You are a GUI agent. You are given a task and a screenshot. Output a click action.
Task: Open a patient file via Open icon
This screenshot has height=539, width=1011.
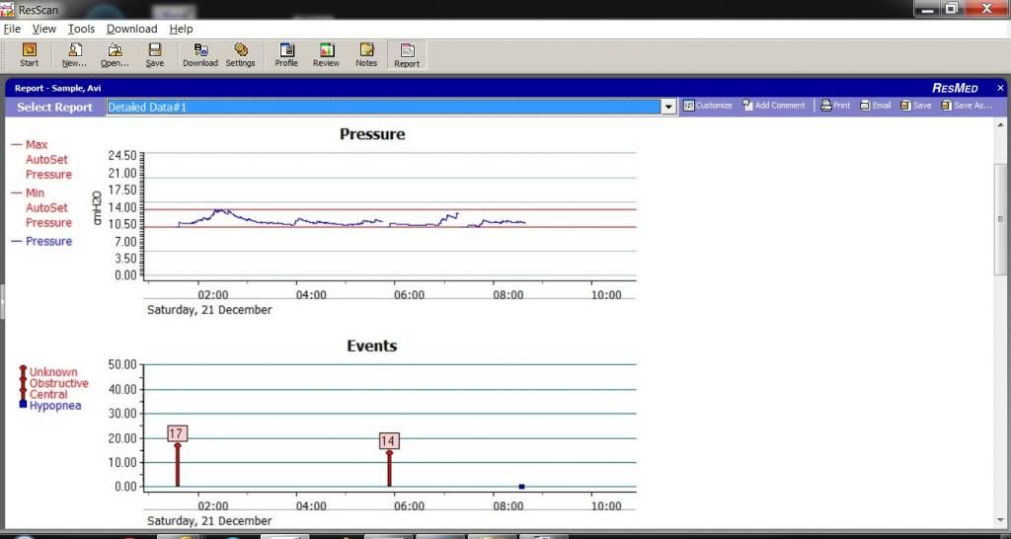point(115,55)
